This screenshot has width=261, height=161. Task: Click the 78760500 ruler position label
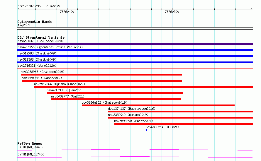pos(172,12)
